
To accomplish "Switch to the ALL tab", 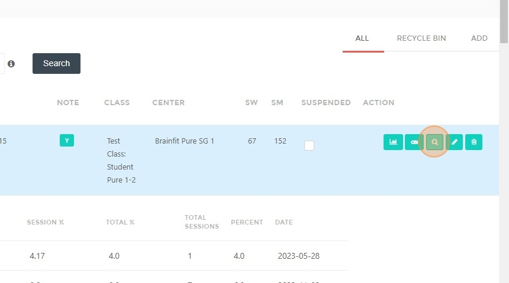I will pyautogui.click(x=362, y=38).
